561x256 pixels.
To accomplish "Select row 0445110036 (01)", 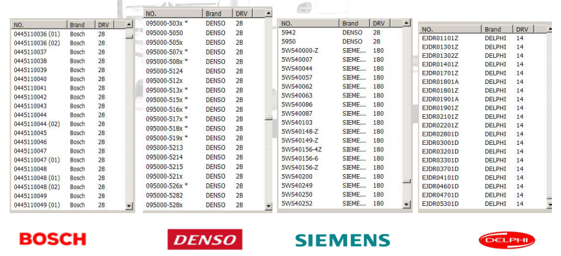I will (x=68, y=34).
